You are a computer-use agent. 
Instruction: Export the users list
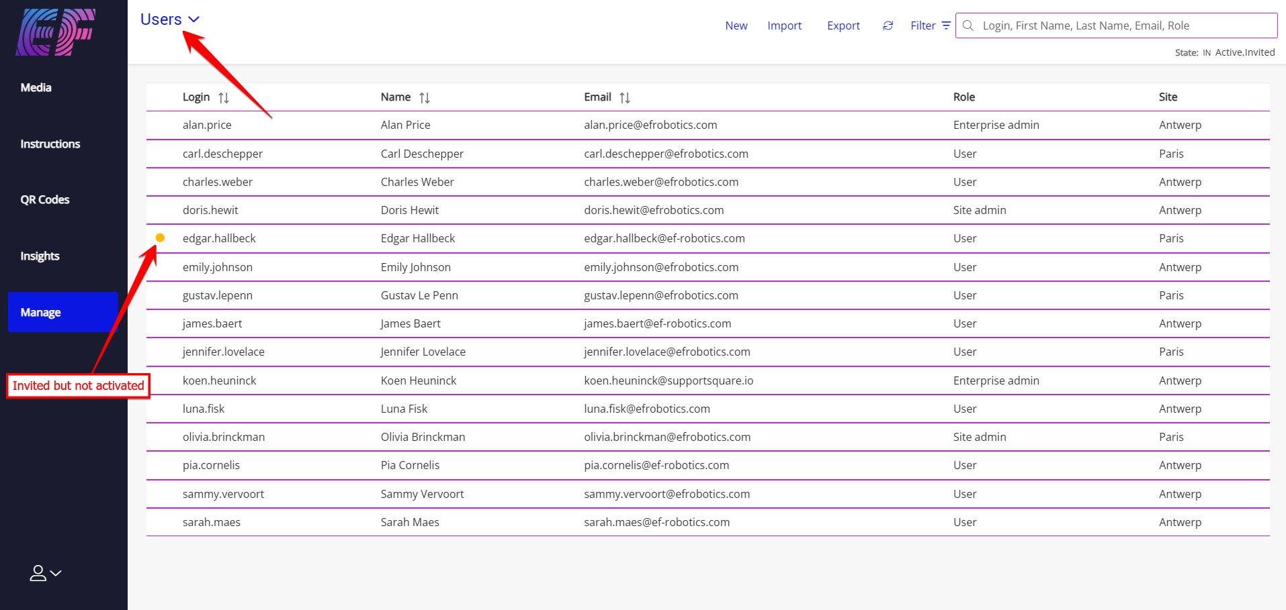tap(843, 26)
